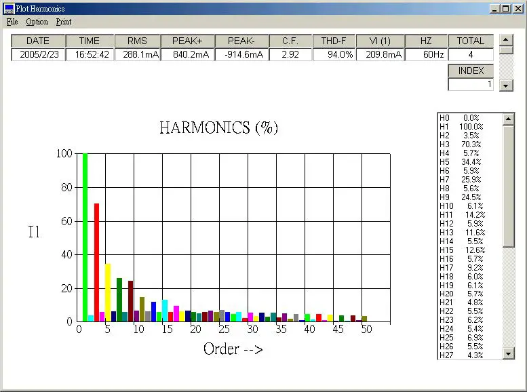Click the Order --> axis label
The width and height of the screenshot is (527, 392).
[x=233, y=349]
